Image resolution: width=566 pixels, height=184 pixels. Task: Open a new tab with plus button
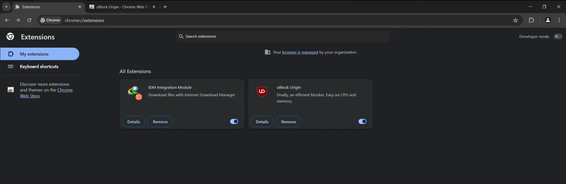pos(165,7)
